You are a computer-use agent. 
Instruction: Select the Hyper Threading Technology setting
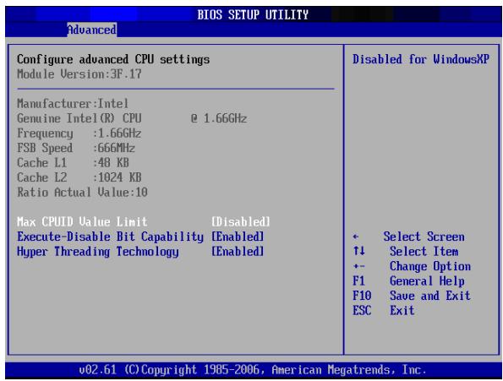point(98,252)
